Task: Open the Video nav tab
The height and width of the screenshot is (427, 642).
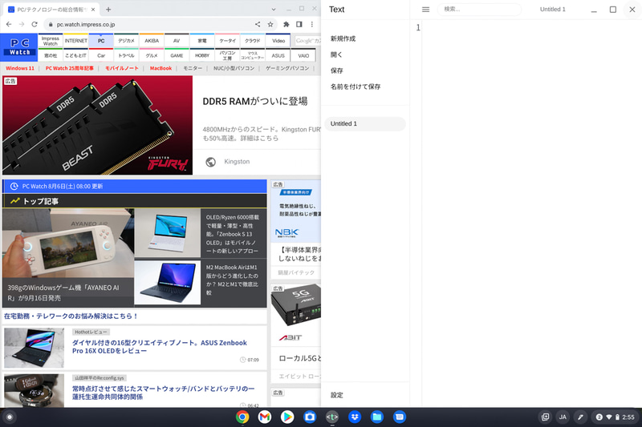Action: click(278, 41)
